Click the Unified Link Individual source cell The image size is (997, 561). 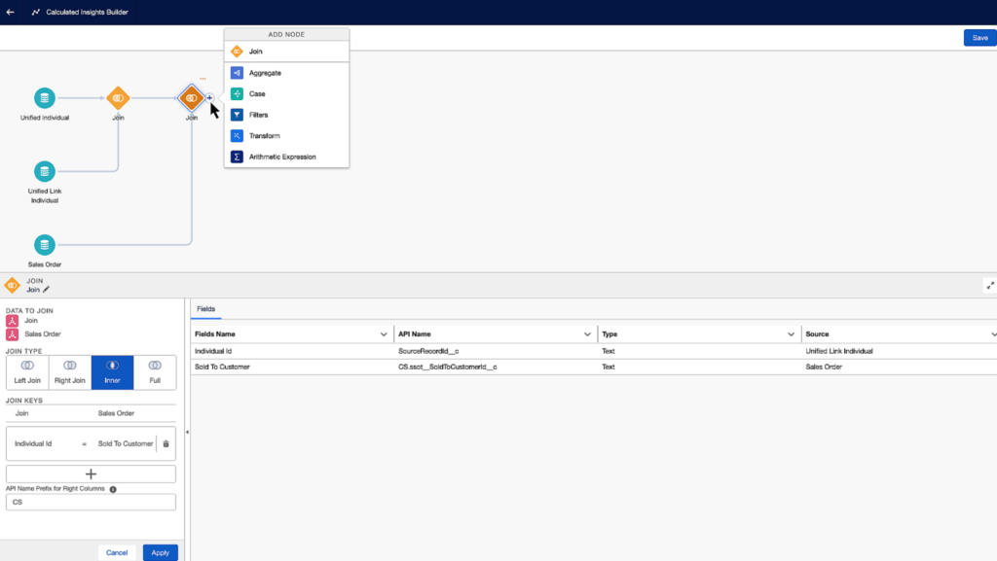pos(899,351)
